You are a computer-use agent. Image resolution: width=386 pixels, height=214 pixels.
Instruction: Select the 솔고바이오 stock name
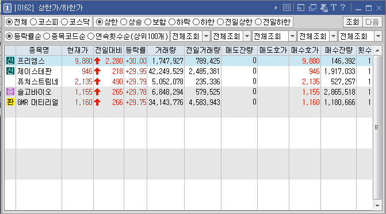tap(35, 92)
